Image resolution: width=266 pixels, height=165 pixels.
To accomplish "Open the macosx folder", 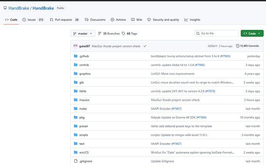I will coord(84,100).
